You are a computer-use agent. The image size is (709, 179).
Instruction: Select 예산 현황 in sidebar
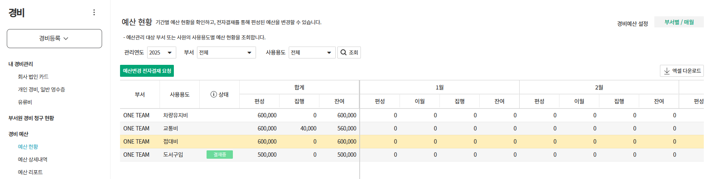(x=28, y=147)
